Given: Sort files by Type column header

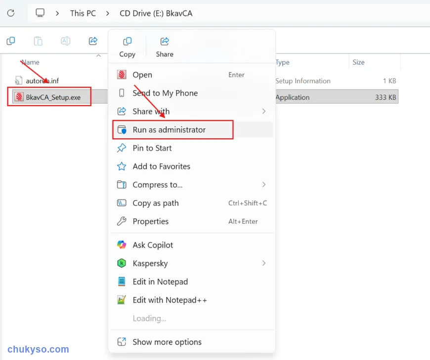Looking at the screenshot, I should coord(282,62).
